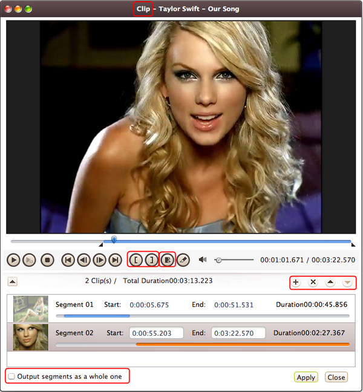Click the Stop playback button

click(x=48, y=260)
